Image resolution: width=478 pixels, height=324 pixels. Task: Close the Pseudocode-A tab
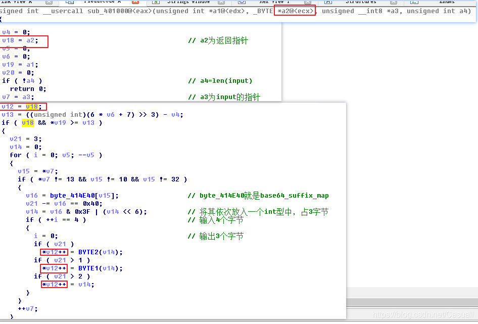135,2
